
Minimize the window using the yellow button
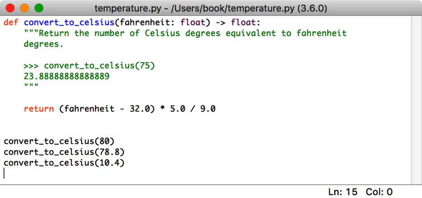24,8
